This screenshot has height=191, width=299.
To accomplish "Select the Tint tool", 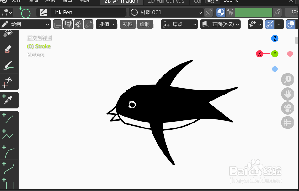I will coord(9,65).
